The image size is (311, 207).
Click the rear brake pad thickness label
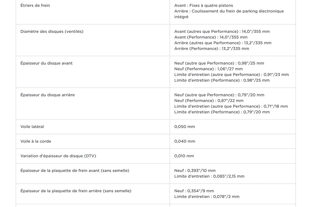(x=76, y=191)
